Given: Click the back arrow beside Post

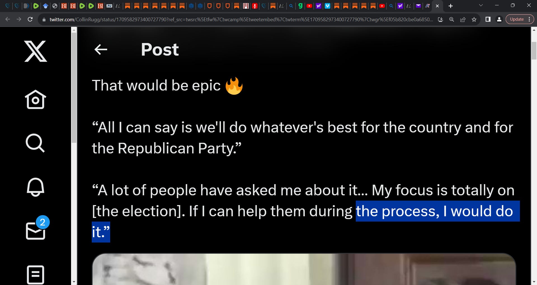Looking at the screenshot, I should 101,49.
